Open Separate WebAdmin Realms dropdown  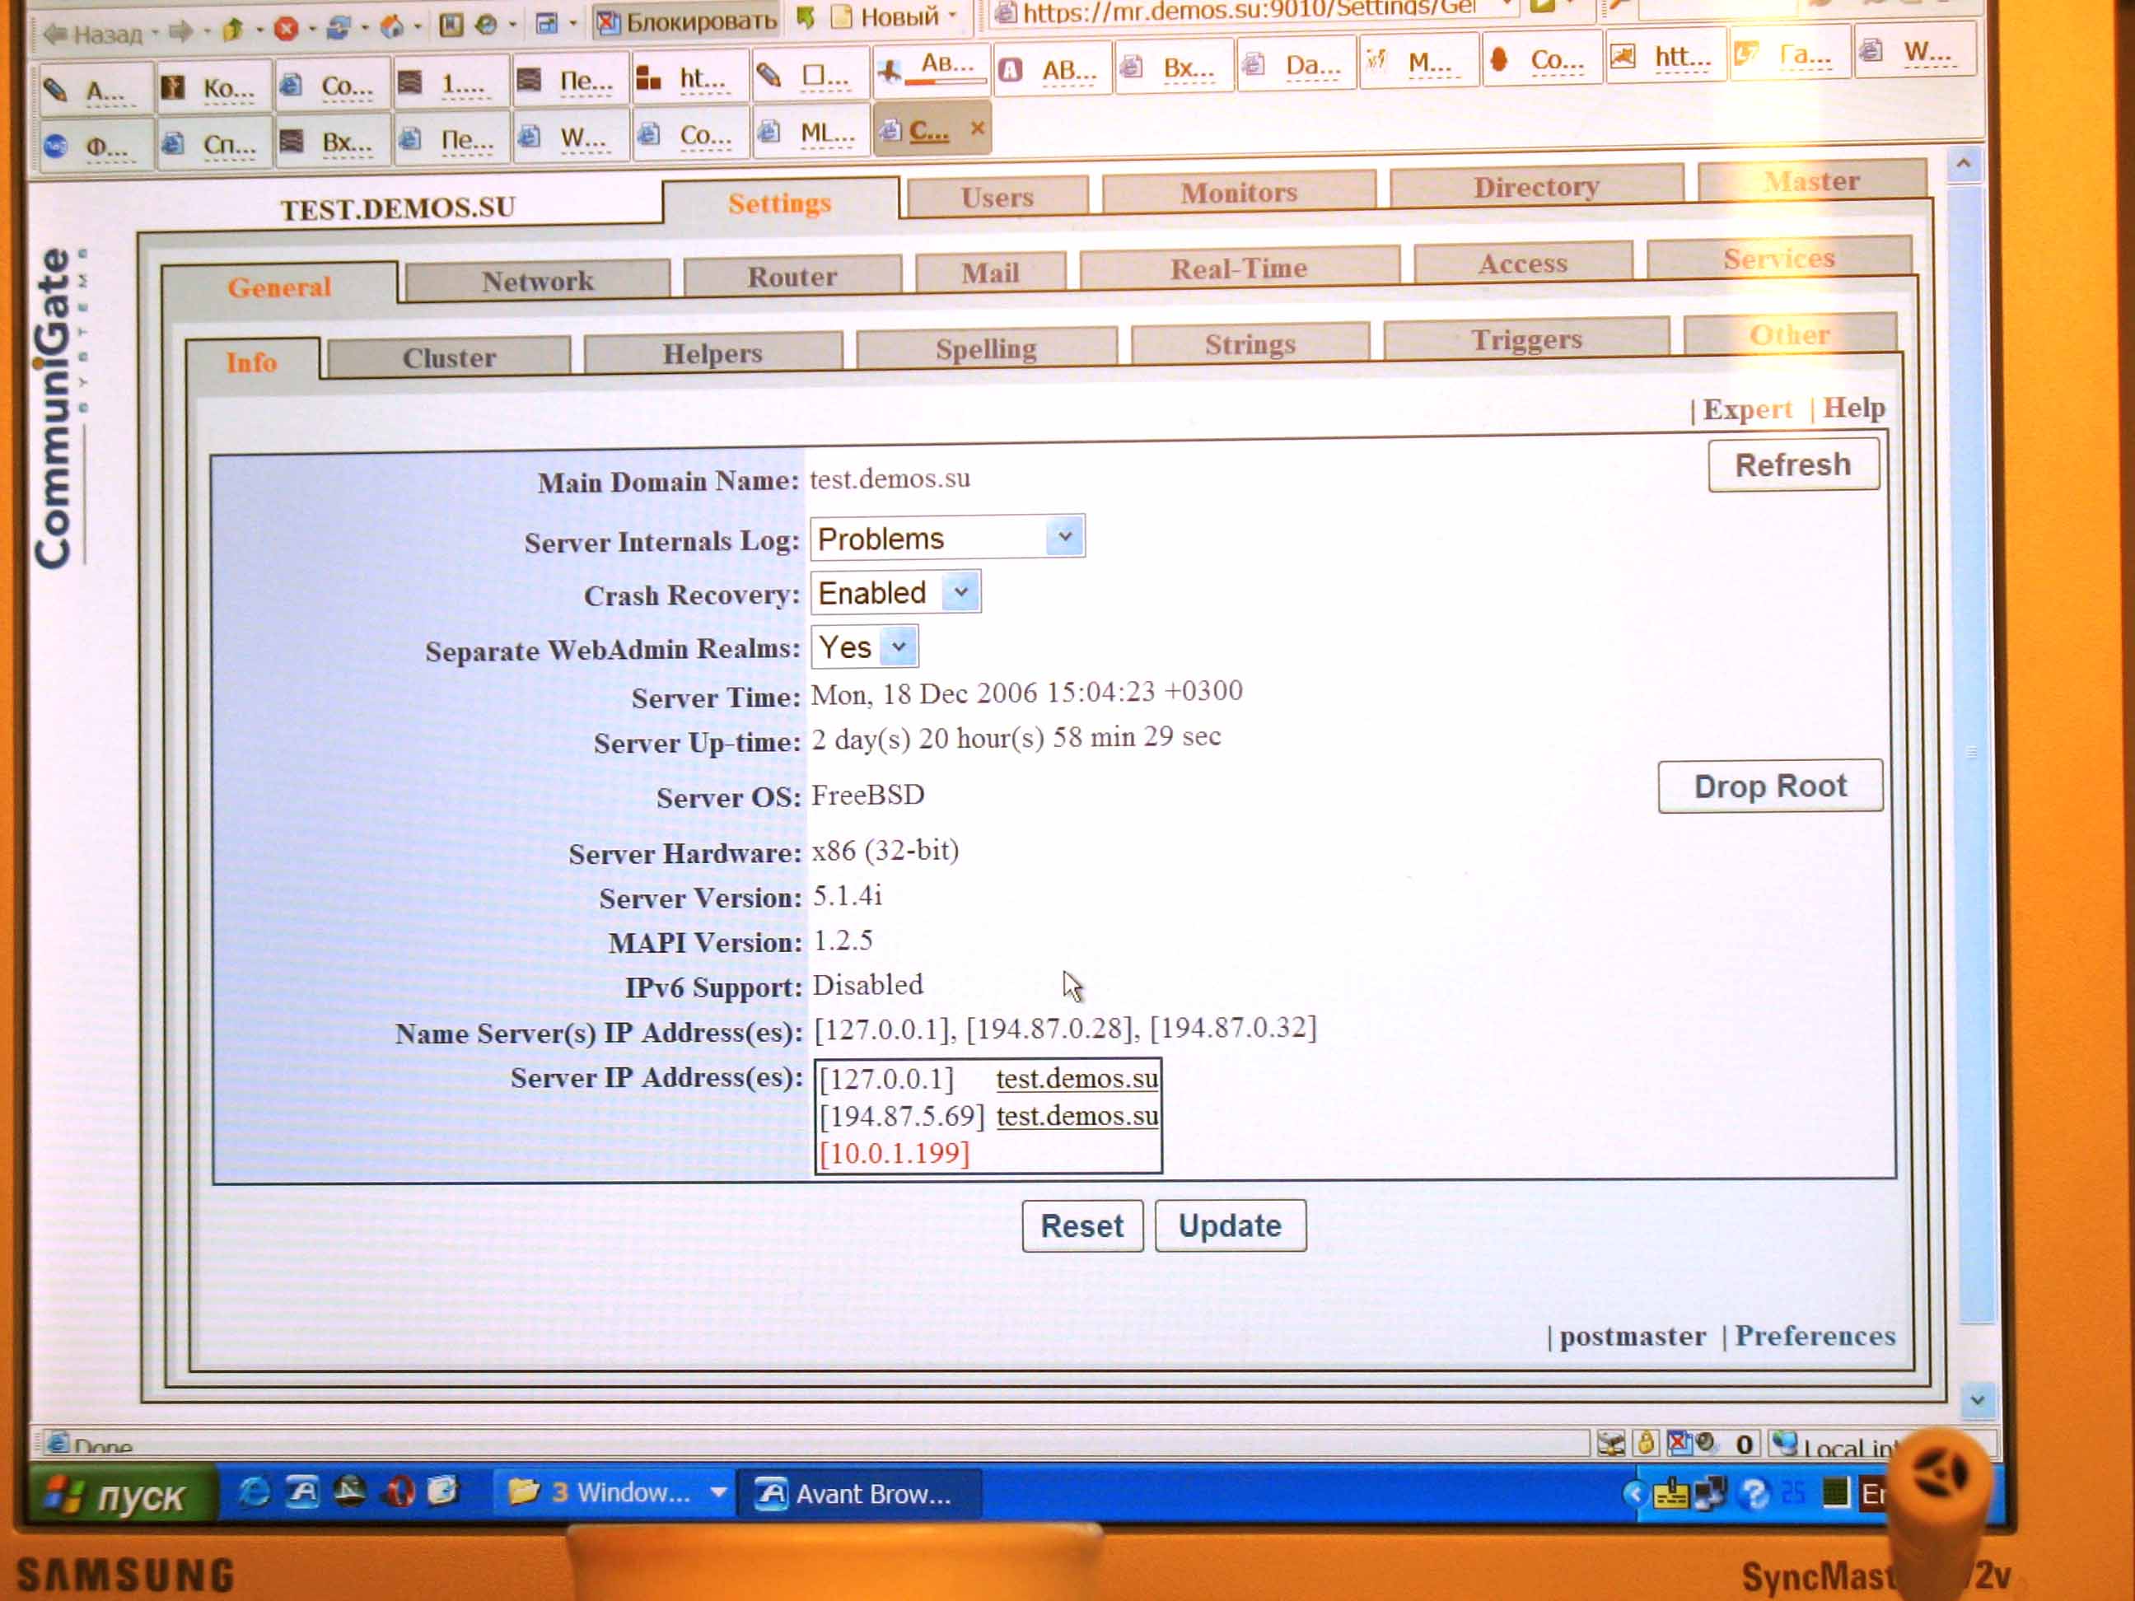point(864,646)
